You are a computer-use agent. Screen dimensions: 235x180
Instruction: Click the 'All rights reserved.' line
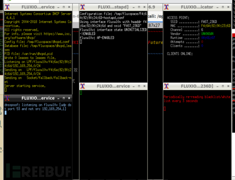click(x=21, y=30)
